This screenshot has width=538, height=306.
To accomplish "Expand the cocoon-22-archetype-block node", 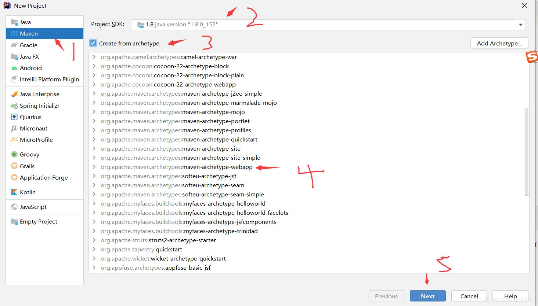I will (94, 66).
